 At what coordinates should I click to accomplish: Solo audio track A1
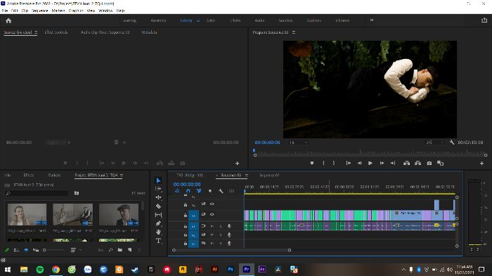221,226
